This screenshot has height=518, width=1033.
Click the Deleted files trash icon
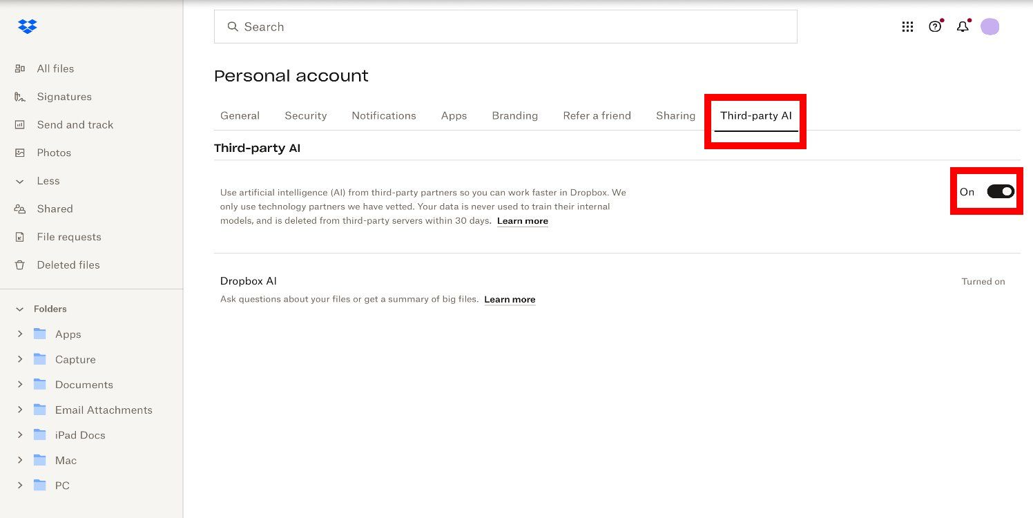(x=20, y=265)
